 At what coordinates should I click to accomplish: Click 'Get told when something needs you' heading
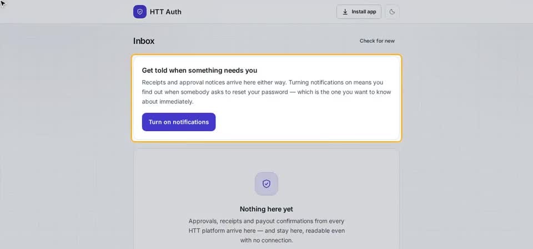pos(199,71)
